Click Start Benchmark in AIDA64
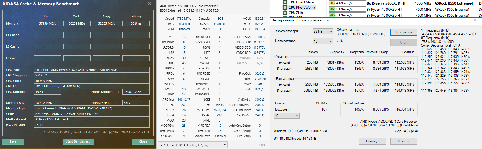 (78, 141)
